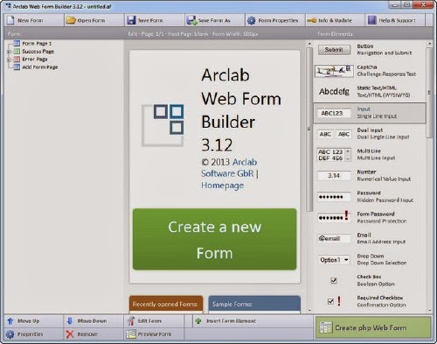Click the Create php Web Form button
437x344 pixels.
click(x=373, y=327)
